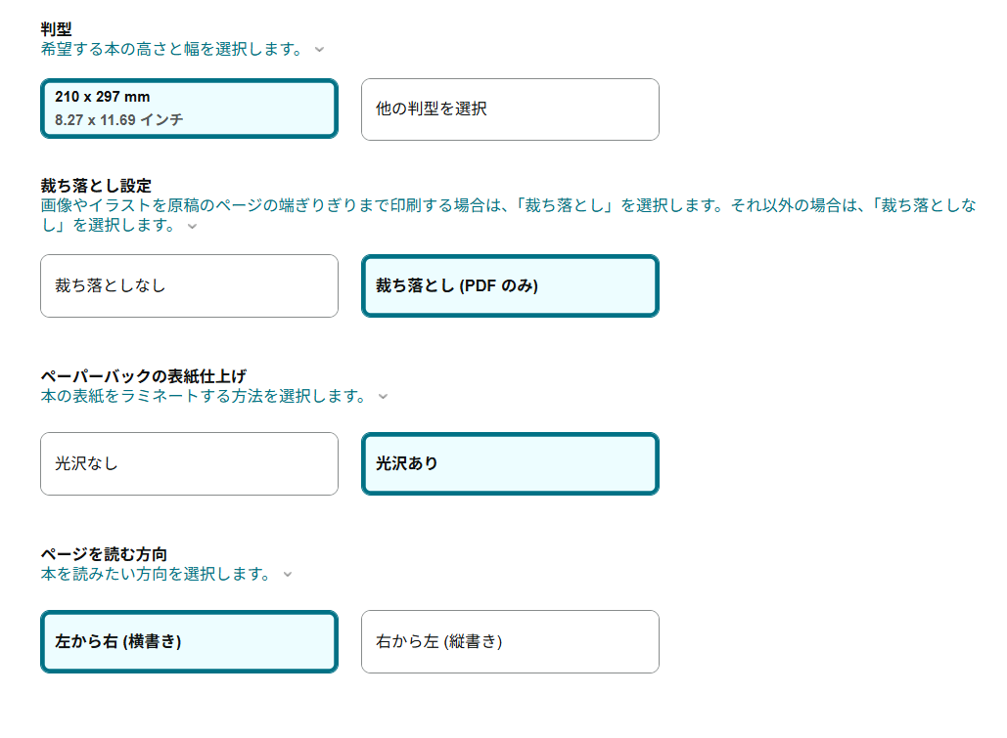Expand the 判型 help text chevron

(319, 48)
